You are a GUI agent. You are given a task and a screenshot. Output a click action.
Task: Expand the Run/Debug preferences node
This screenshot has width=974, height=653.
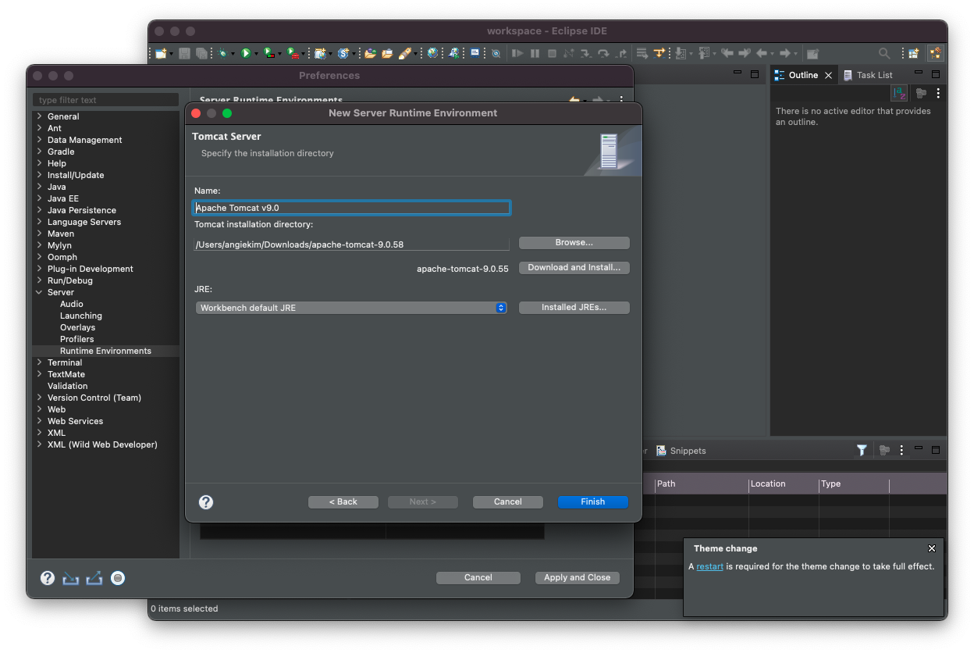tap(40, 280)
